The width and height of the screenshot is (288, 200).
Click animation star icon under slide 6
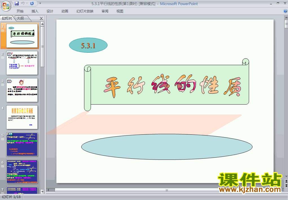click(x=3, y=166)
